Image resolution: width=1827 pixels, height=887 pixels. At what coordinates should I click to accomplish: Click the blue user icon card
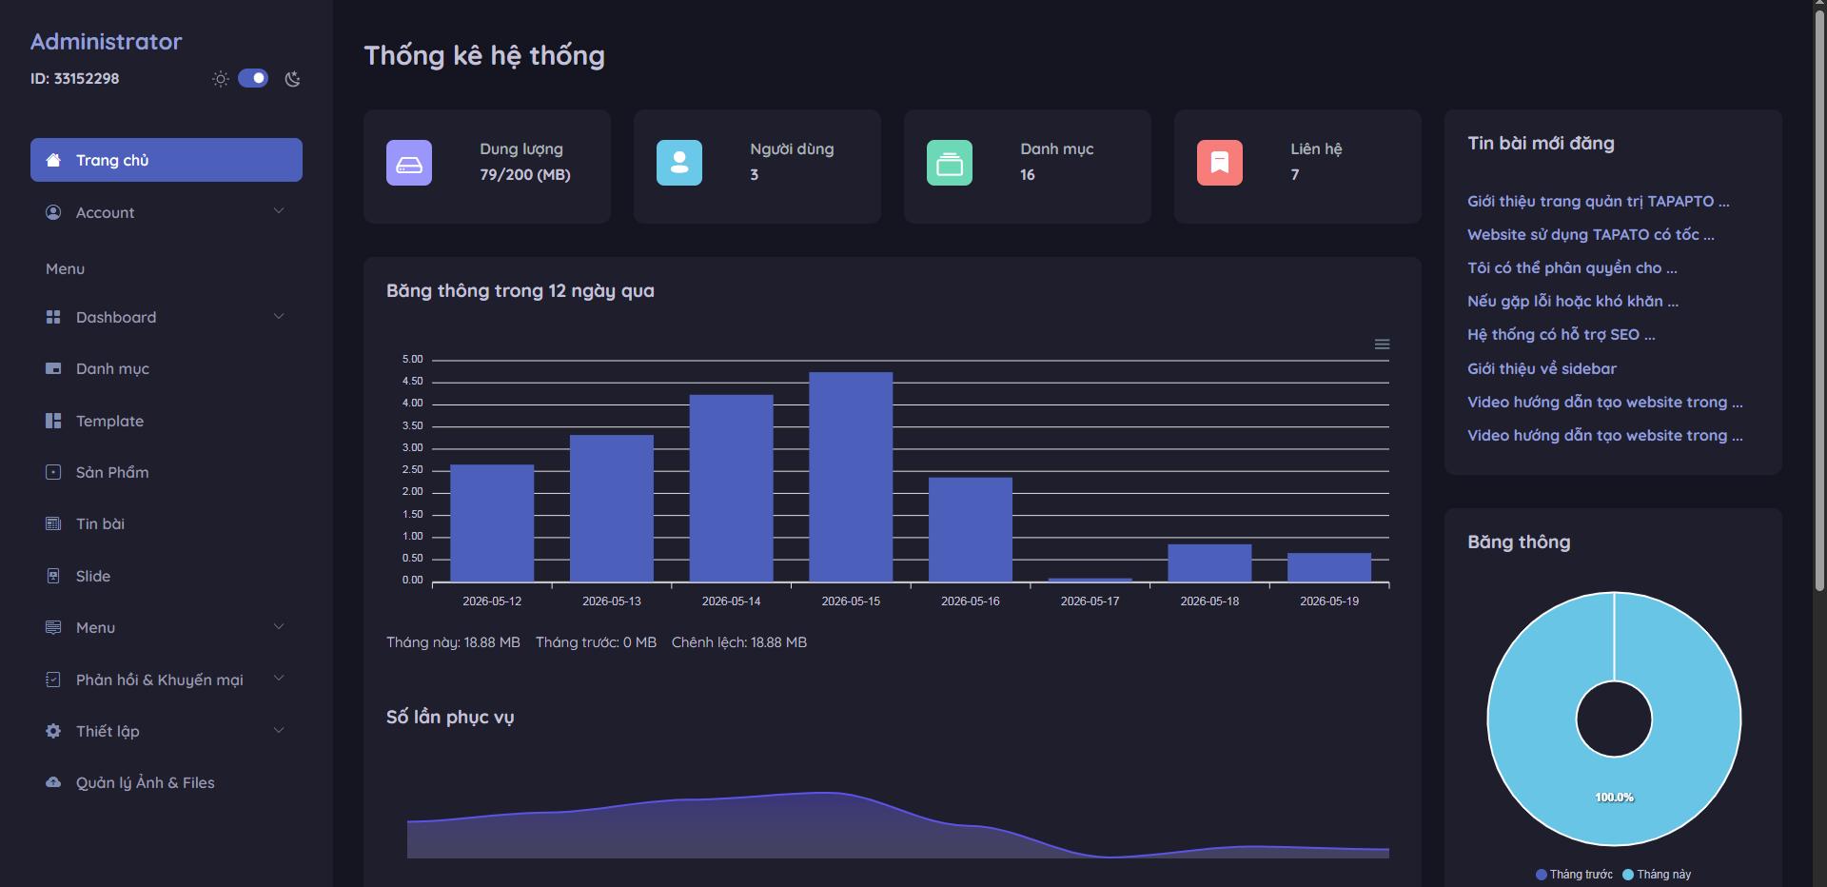click(x=679, y=163)
